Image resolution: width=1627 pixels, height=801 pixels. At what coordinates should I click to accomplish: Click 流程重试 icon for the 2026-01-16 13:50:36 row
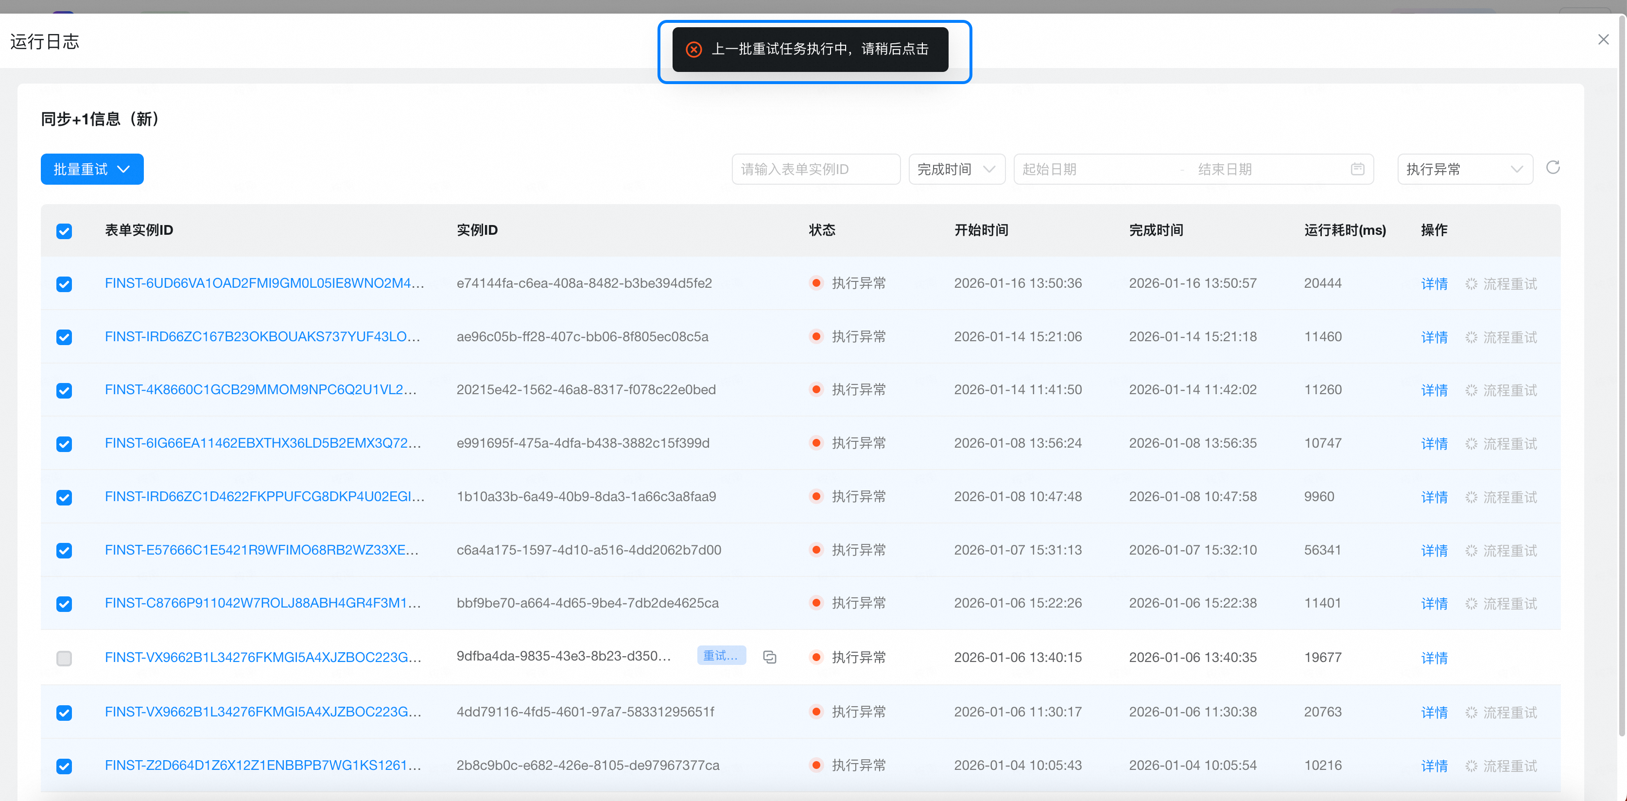pos(1471,284)
